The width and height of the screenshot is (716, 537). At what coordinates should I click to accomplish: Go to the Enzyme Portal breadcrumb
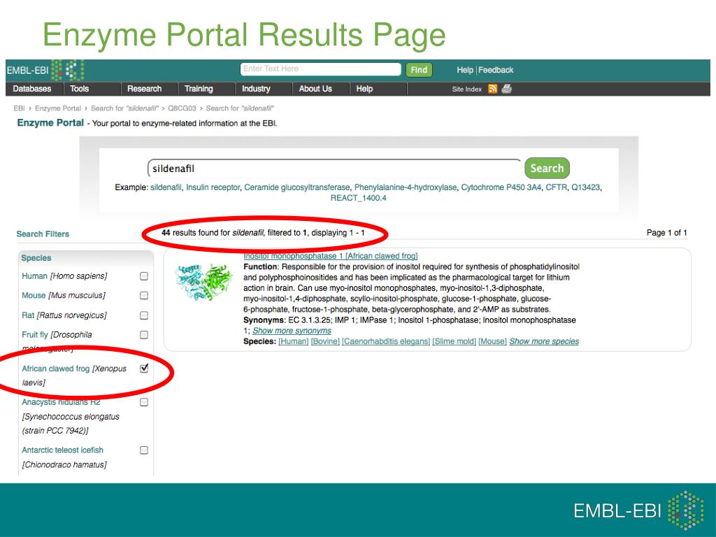click(58, 108)
